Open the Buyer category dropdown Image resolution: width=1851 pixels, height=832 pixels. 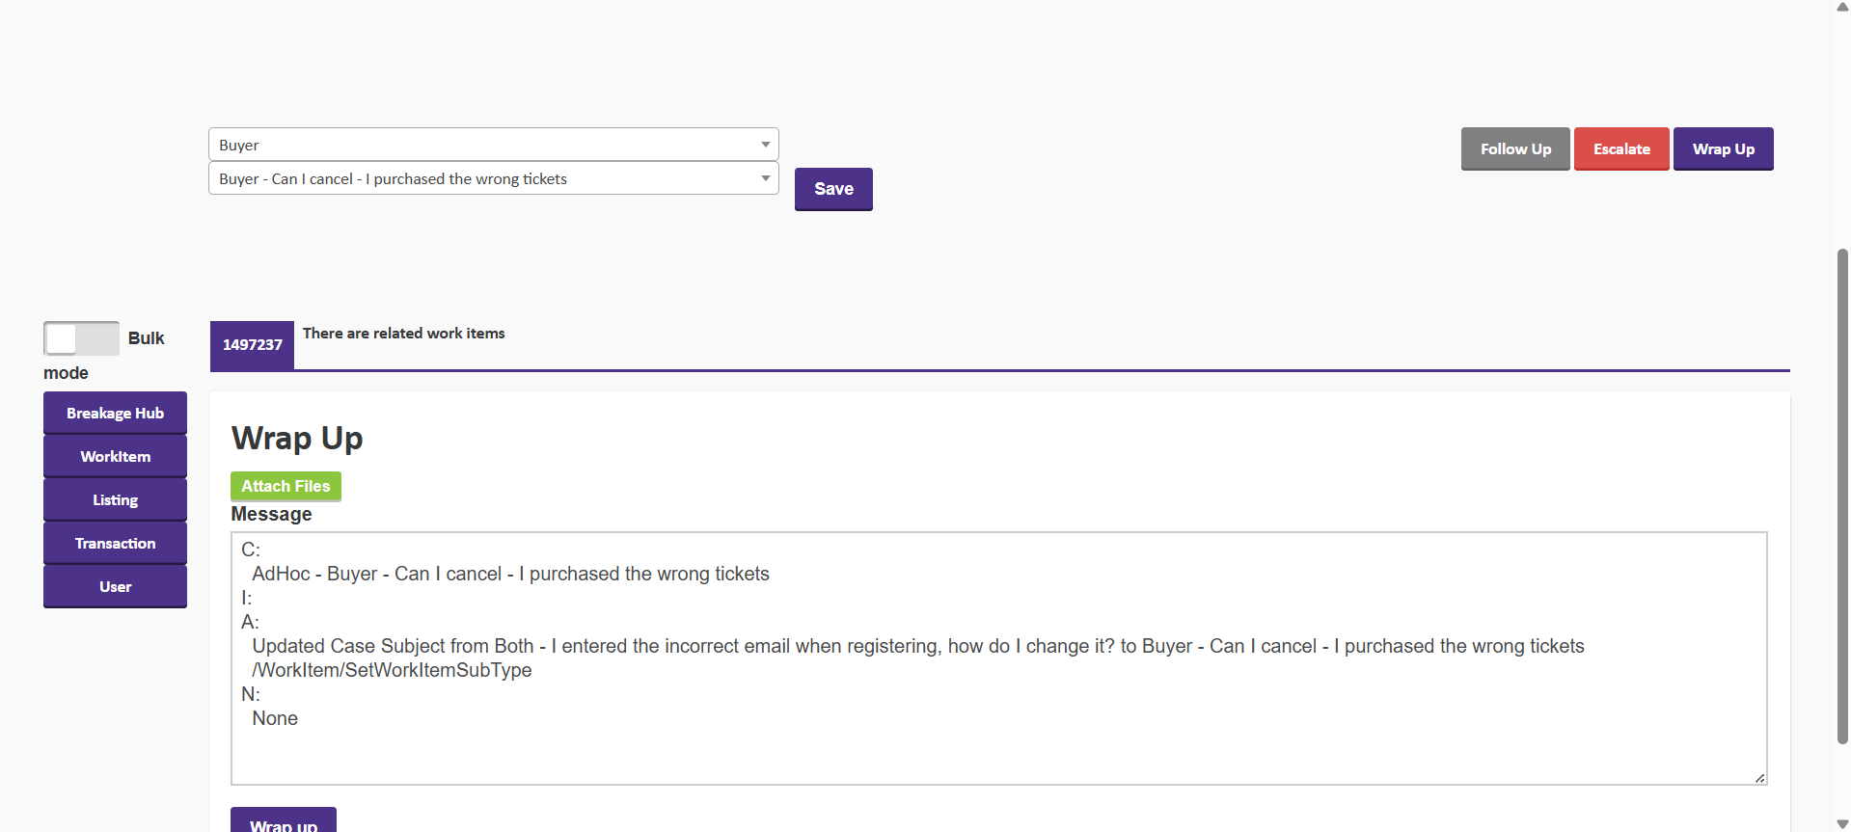(493, 145)
